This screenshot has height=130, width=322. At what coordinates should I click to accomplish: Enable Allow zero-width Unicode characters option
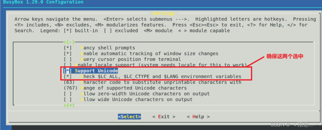(67, 94)
